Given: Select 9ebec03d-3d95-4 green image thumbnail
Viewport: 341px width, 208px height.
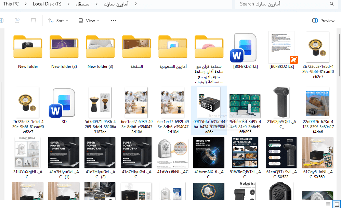Looking at the screenshot, I should [x=245, y=106].
